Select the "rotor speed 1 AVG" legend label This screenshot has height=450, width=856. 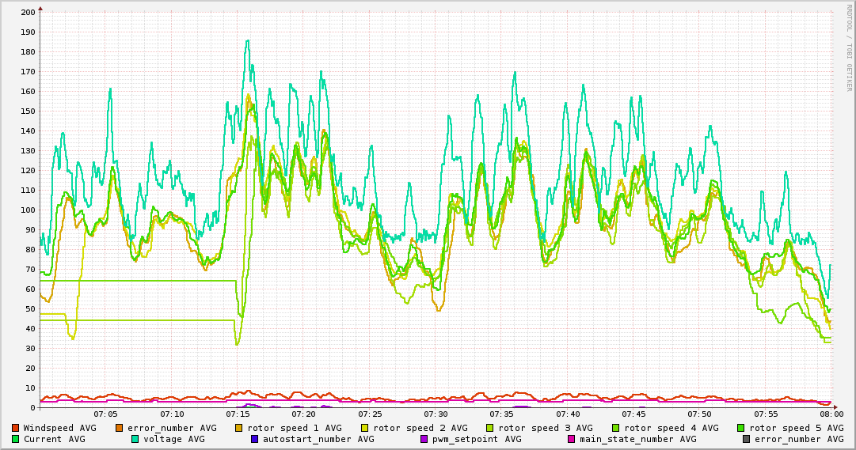[295, 428]
